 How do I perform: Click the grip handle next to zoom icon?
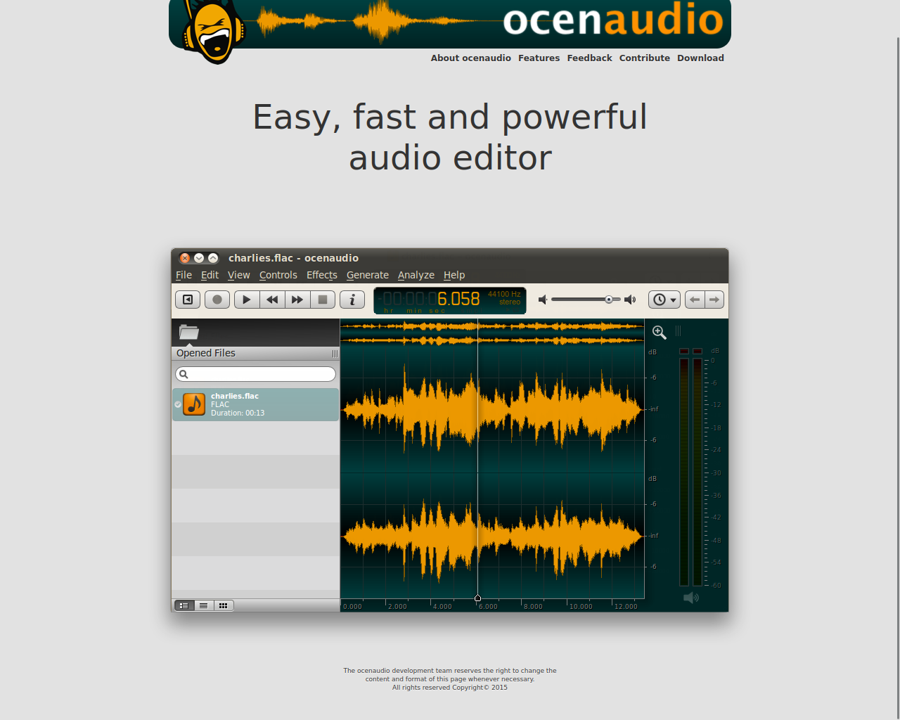click(x=678, y=331)
